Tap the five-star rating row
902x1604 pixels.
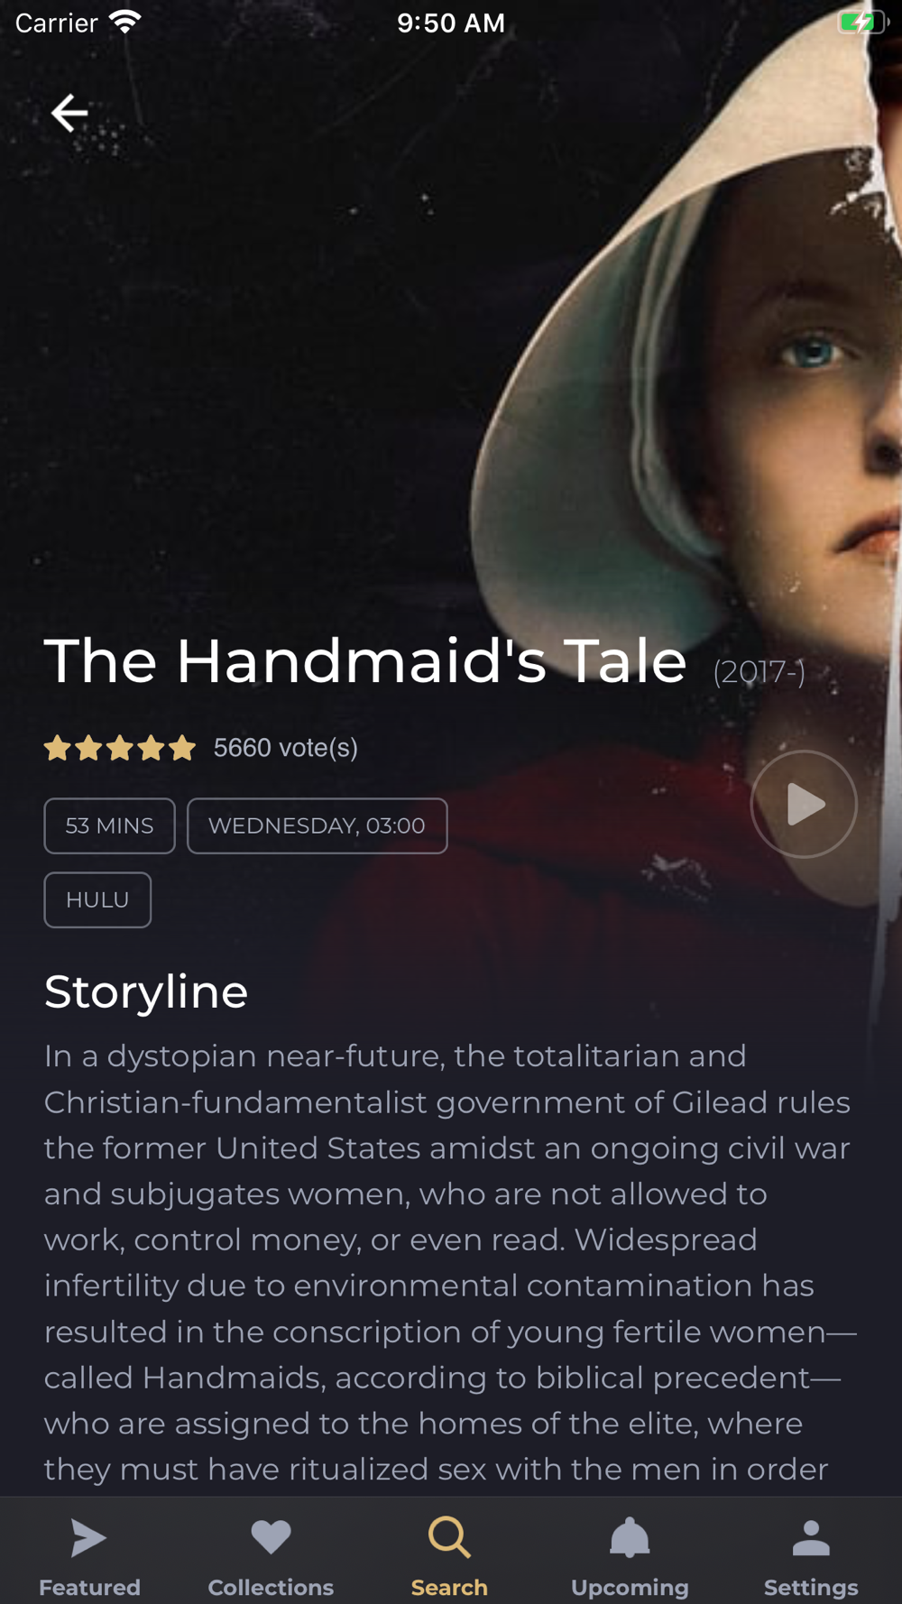(x=120, y=748)
